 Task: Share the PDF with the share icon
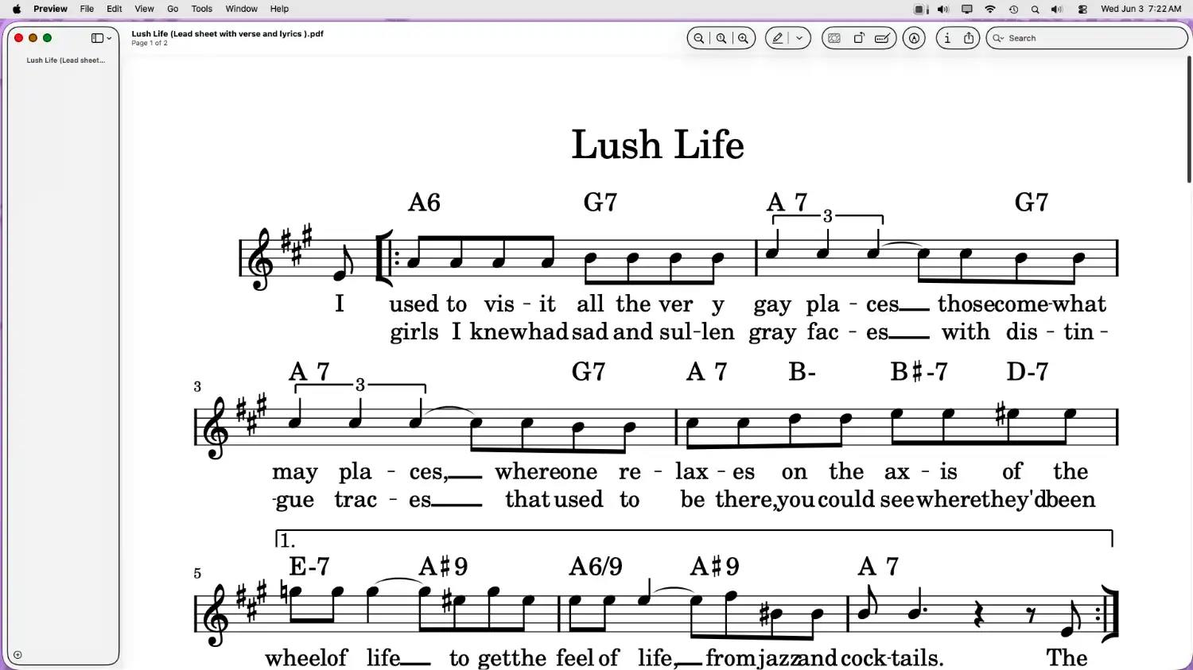(x=969, y=38)
